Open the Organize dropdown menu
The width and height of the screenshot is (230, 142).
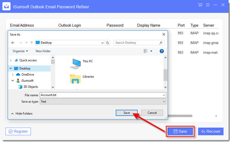20,51
